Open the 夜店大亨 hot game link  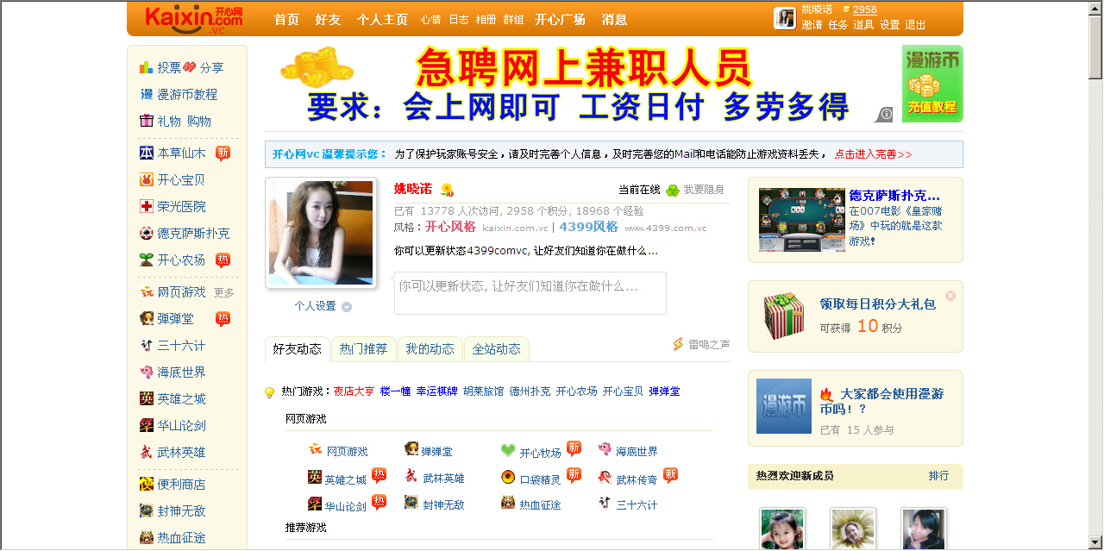354,391
